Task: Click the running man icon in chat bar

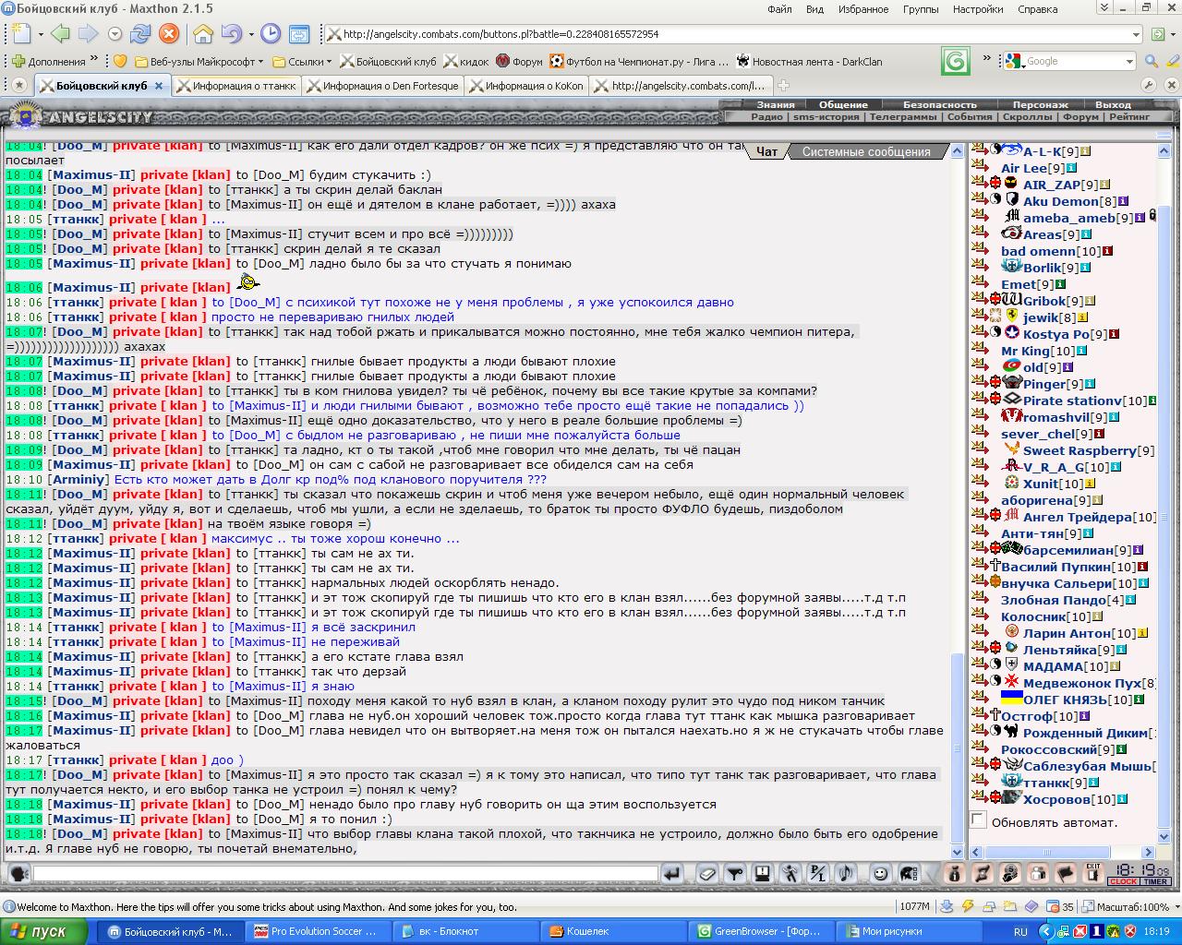Action: pos(790,873)
